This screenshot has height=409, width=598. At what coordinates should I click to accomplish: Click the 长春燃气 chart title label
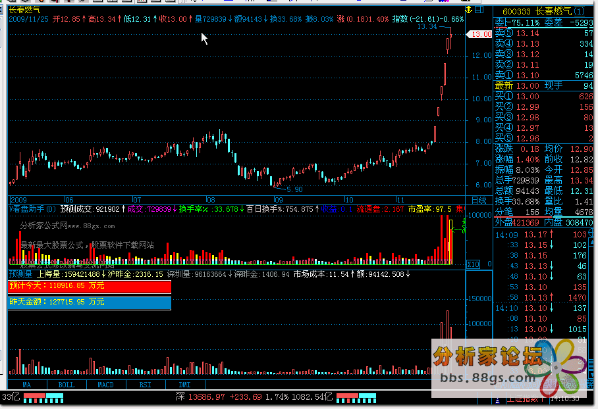click(24, 10)
